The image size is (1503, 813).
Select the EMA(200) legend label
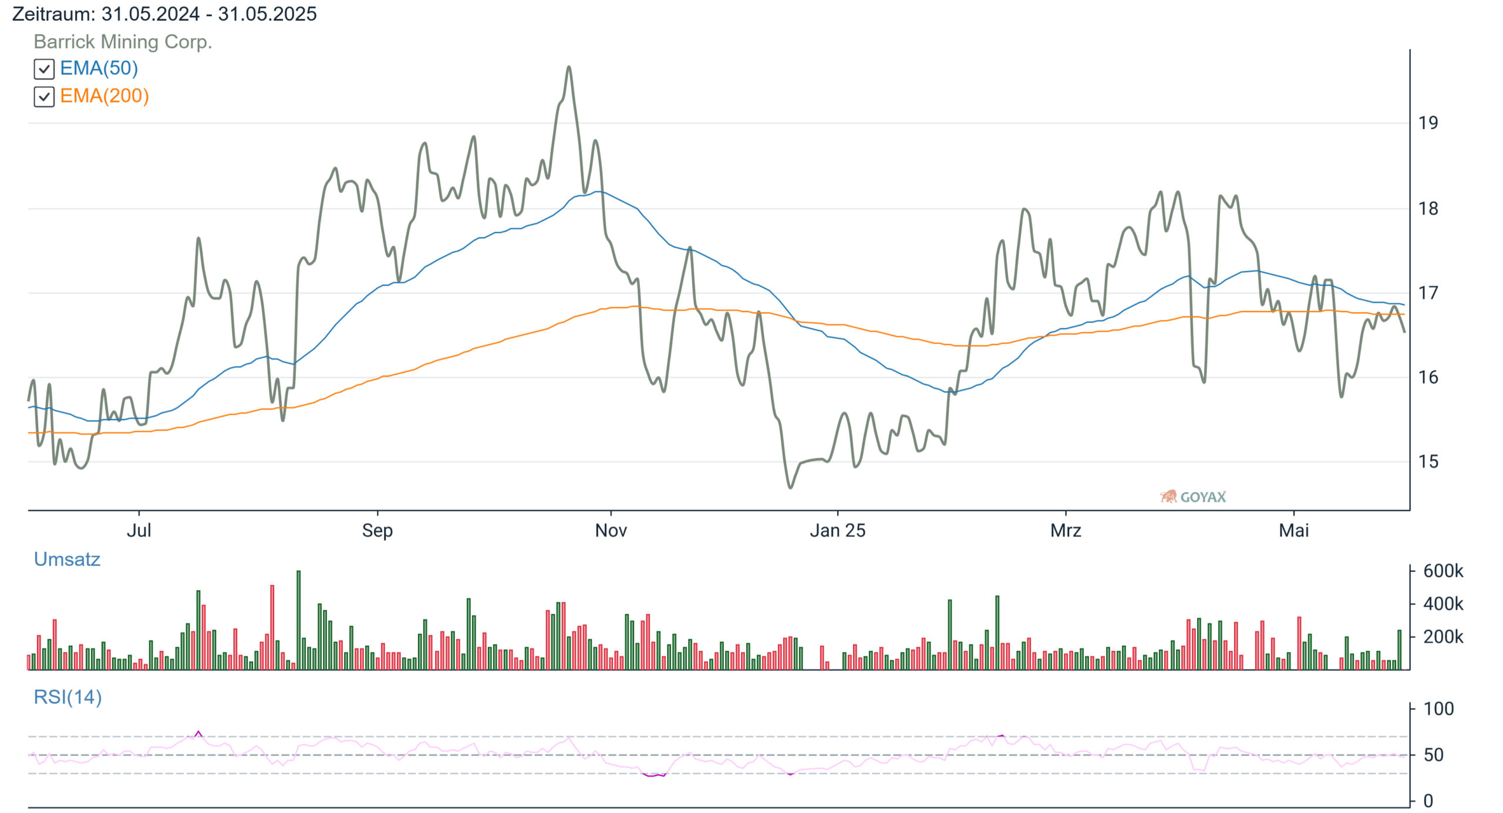(105, 96)
